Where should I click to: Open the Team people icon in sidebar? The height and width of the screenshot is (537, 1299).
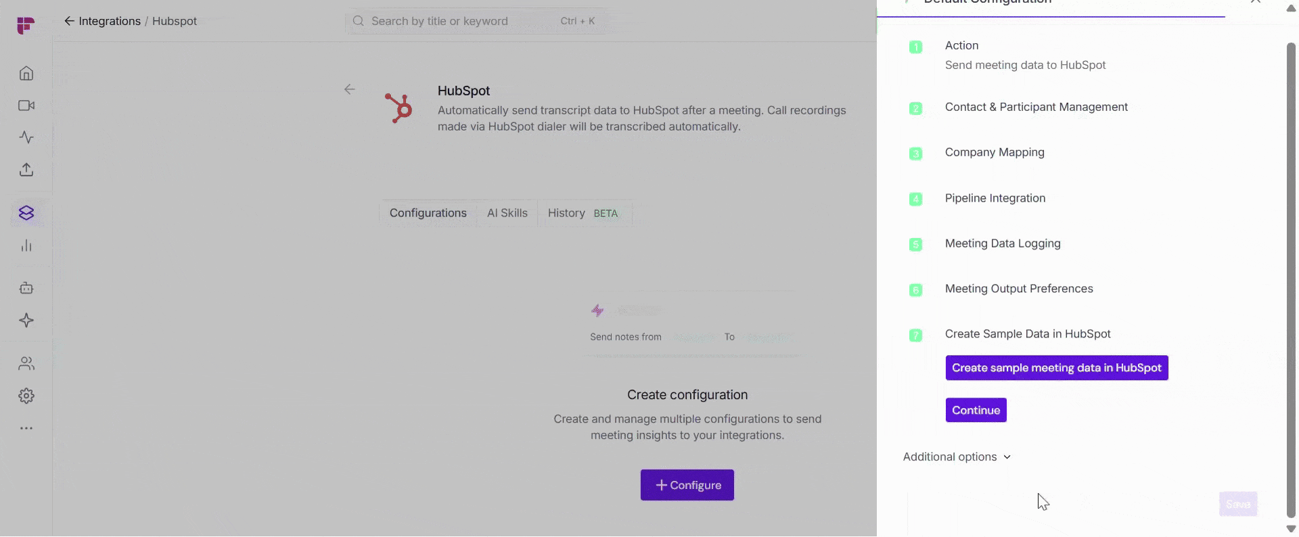[26, 364]
